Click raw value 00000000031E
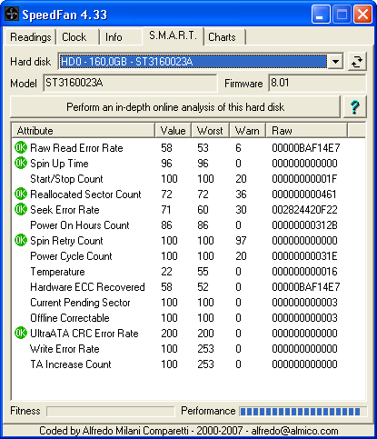This screenshot has width=377, height=439. tap(304, 256)
